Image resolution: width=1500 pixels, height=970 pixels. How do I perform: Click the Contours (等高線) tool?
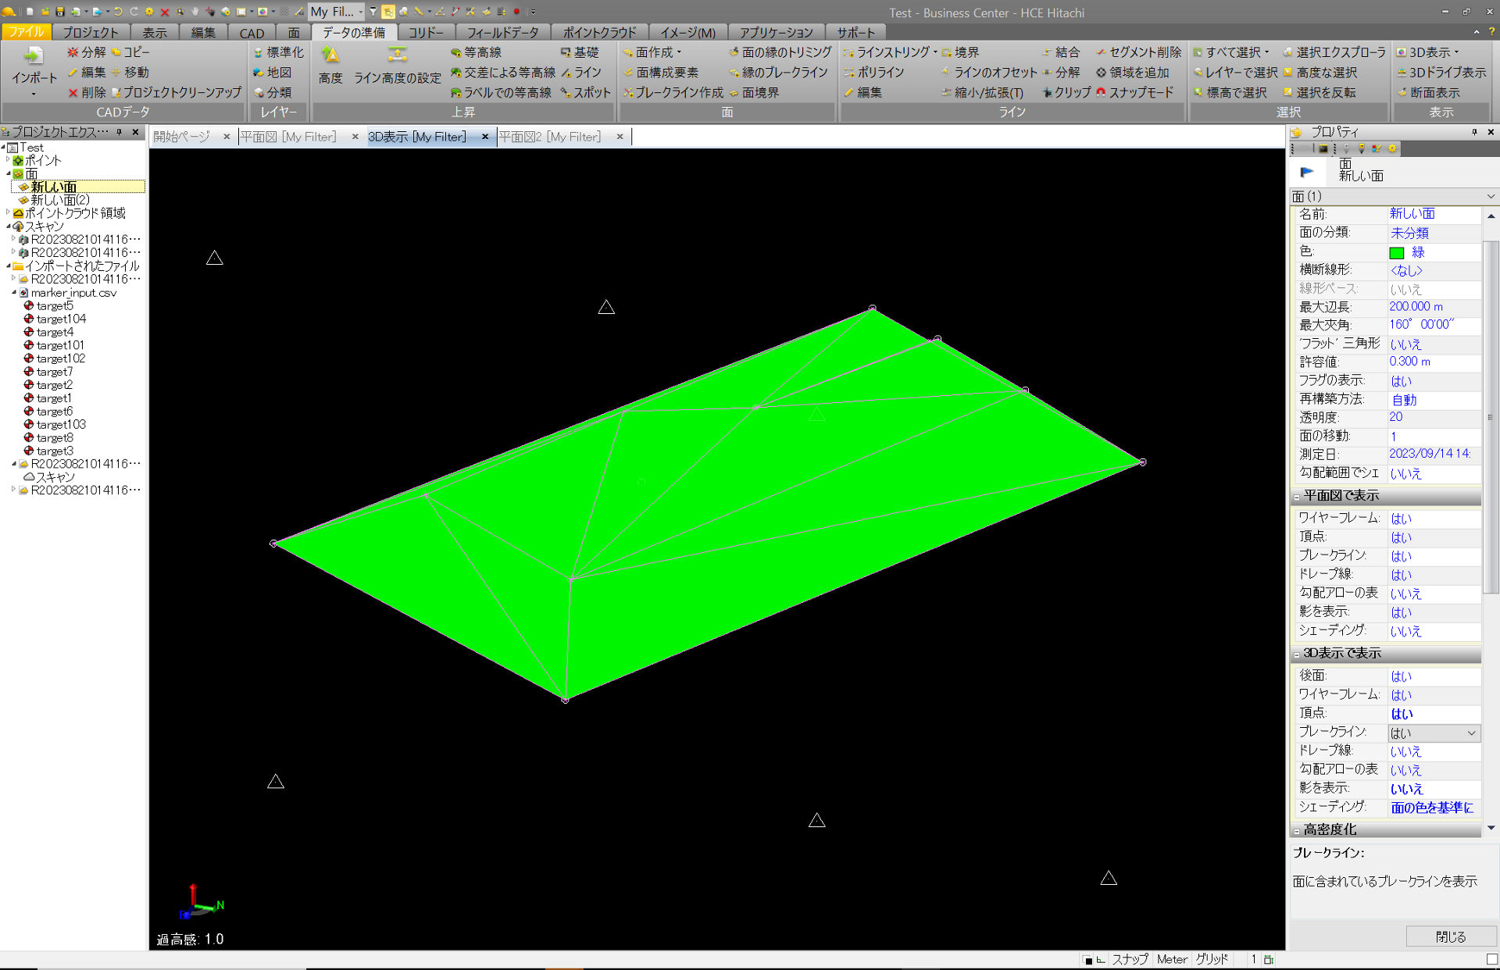(x=476, y=52)
